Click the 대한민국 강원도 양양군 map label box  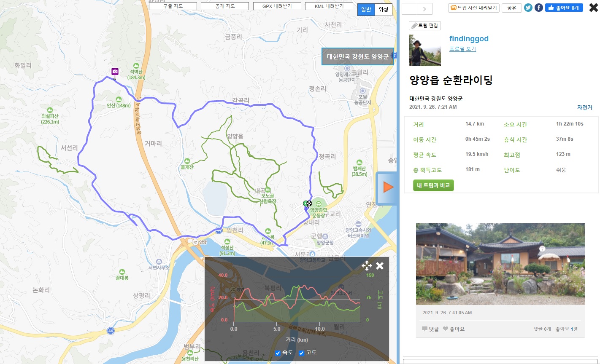tap(358, 56)
